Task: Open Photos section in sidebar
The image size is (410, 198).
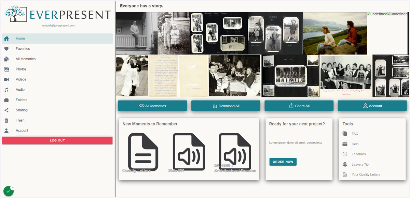Action: click(x=57, y=69)
